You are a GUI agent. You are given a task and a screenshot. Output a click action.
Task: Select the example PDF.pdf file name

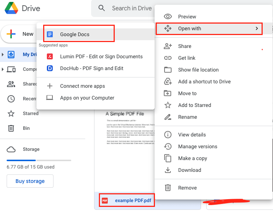[133, 201]
